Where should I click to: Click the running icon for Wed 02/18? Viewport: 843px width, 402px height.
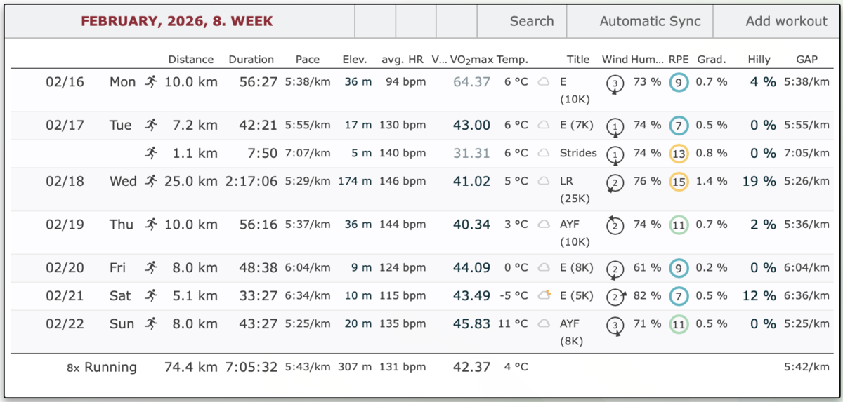tap(150, 181)
